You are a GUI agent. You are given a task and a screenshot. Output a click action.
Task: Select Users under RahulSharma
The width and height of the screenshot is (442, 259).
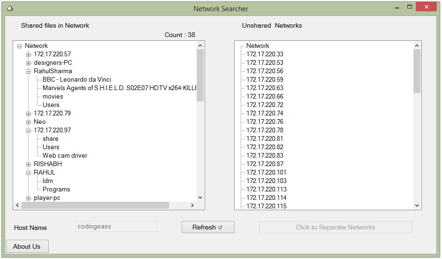(x=51, y=105)
